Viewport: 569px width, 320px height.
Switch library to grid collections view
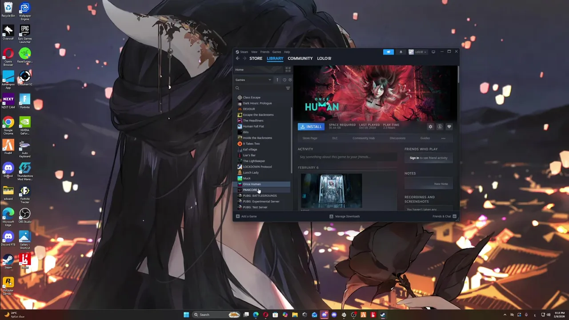tap(288, 70)
